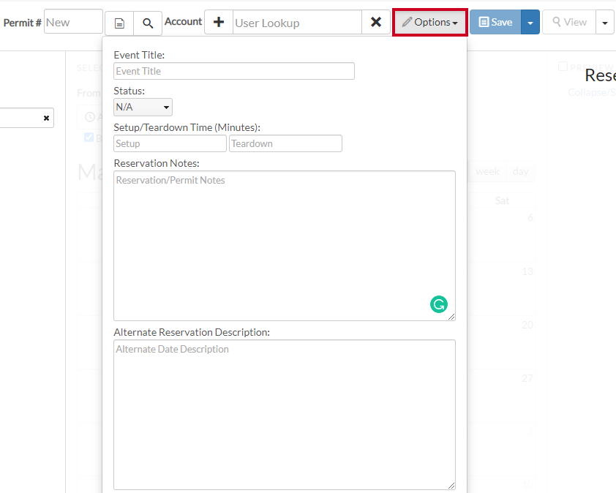Viewport: 616px width, 493px height.
Task: Expand the View dropdown arrow
Action: click(x=605, y=23)
